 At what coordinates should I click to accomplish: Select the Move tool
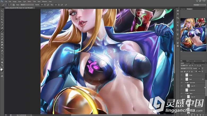2,11
